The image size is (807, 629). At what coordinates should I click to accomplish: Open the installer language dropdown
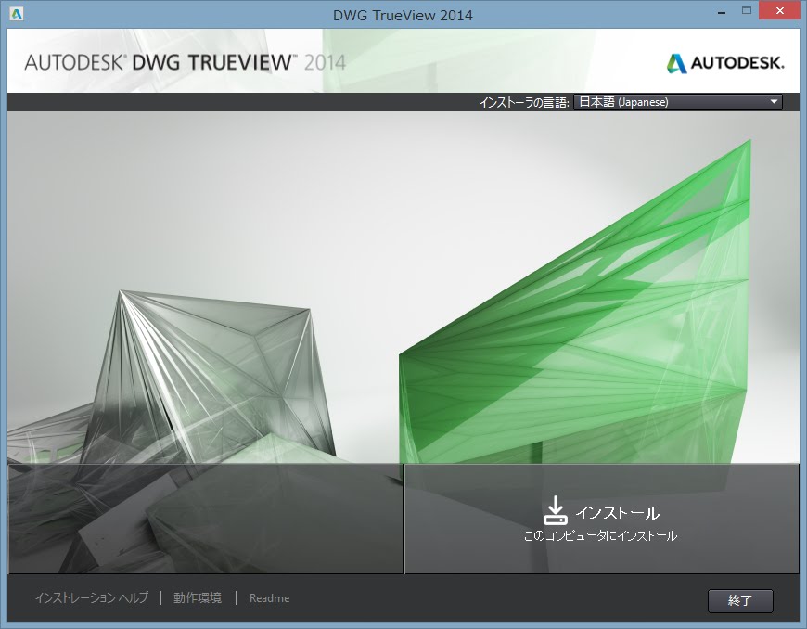[x=678, y=102]
